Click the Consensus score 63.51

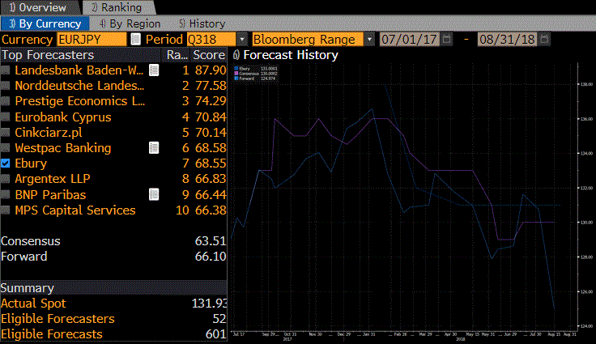click(x=211, y=241)
